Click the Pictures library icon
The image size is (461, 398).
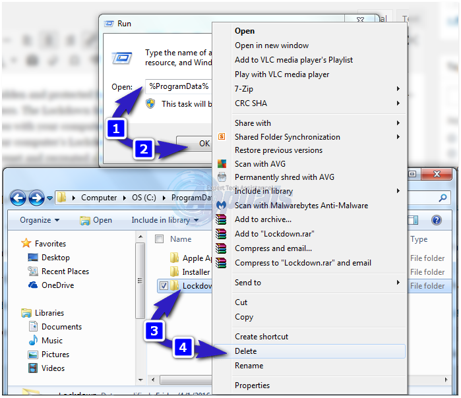click(33, 355)
